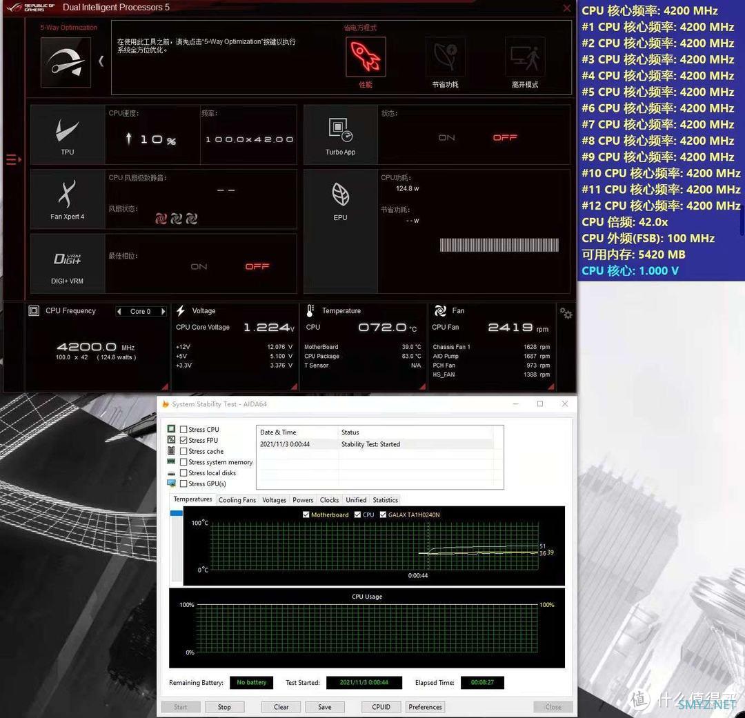The width and height of the screenshot is (745, 718).
Task: Click the Stress GPU(s) monitor icon
Action: (172, 483)
